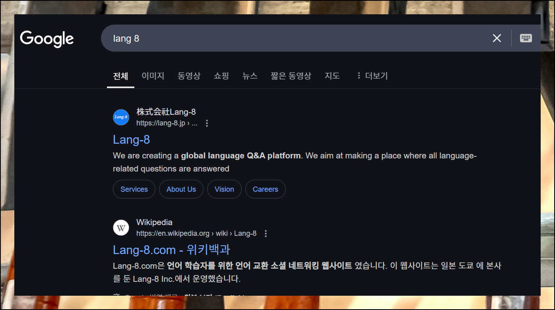
Task: Open options menu for lang-8.jp result
Action: click(x=207, y=123)
